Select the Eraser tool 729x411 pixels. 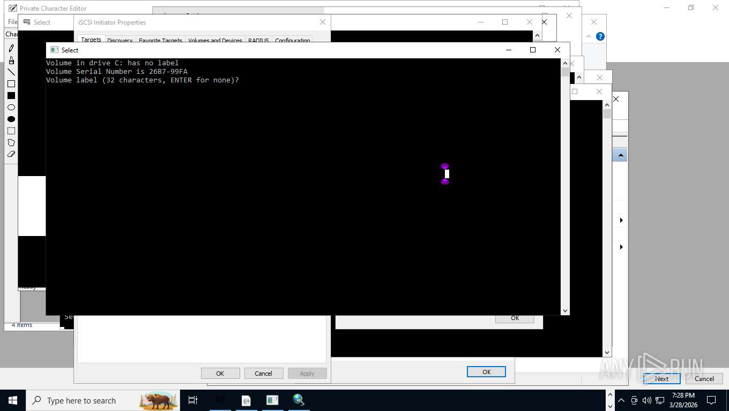[x=11, y=154]
